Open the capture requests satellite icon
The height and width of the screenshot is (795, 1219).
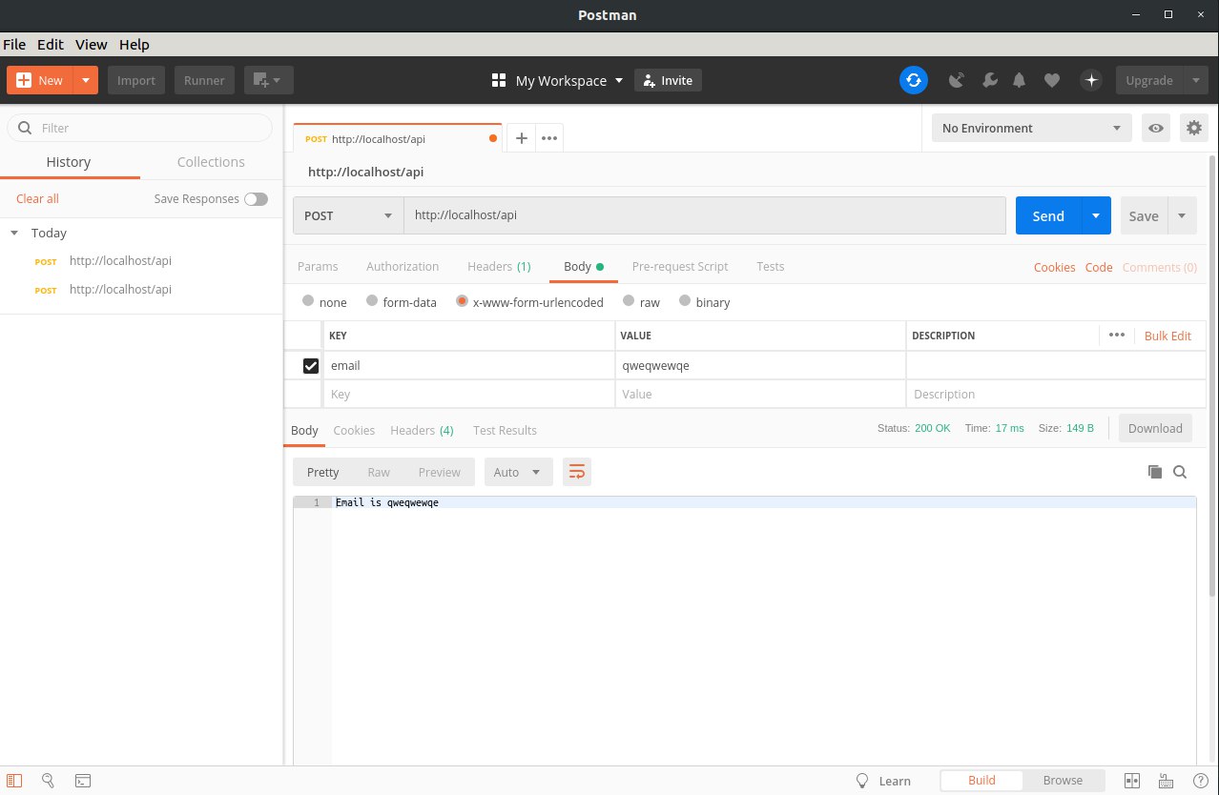[x=957, y=81]
